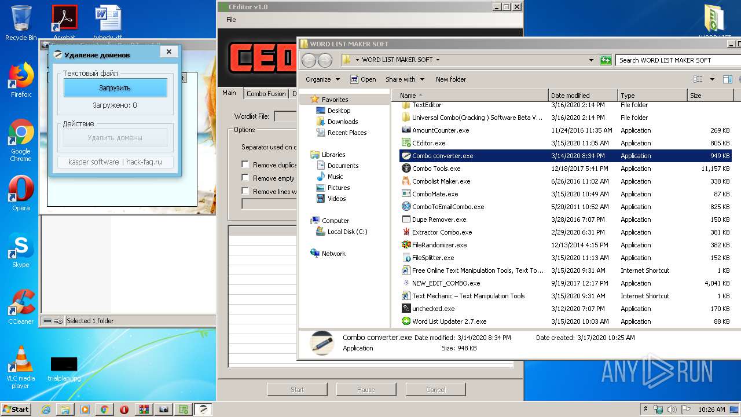Viewport: 741px width, 417px height.
Task: Sort files by the Name column
Action: [x=470, y=96]
